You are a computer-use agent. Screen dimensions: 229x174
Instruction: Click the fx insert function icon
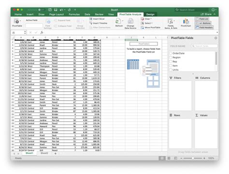pyautogui.click(x=42, y=32)
